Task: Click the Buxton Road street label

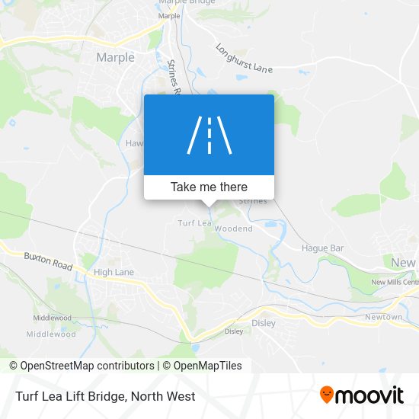Action: 48,261
